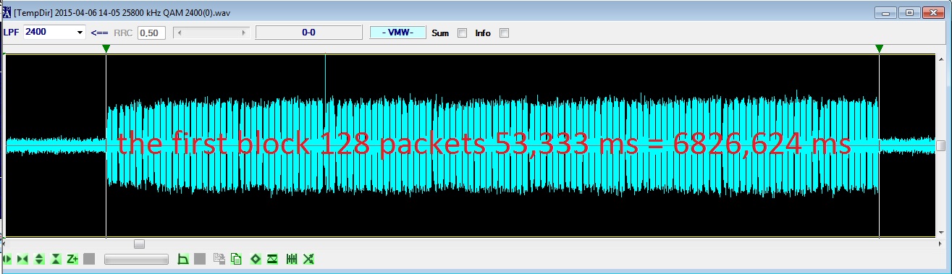Click the hourglass-shaped icon in bottom toolbar
Viewport: 952px width, 274px height.
pyautogui.click(x=272, y=259)
